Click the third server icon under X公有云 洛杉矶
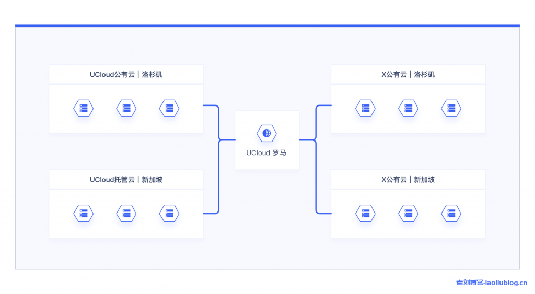 click(x=451, y=109)
